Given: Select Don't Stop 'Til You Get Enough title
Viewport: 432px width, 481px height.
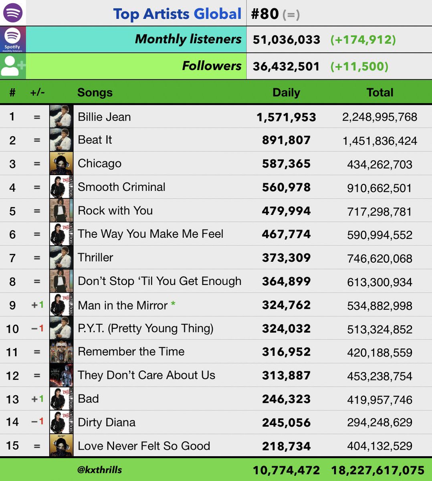Looking at the screenshot, I should (159, 281).
